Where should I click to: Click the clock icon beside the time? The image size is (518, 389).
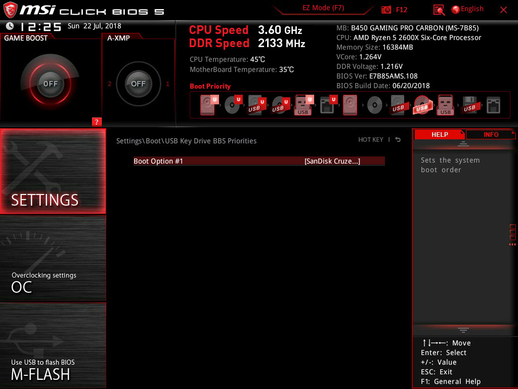[10, 26]
